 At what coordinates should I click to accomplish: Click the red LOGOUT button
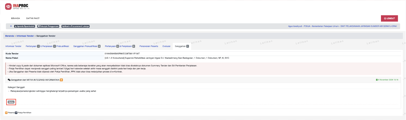[x=389, y=18]
